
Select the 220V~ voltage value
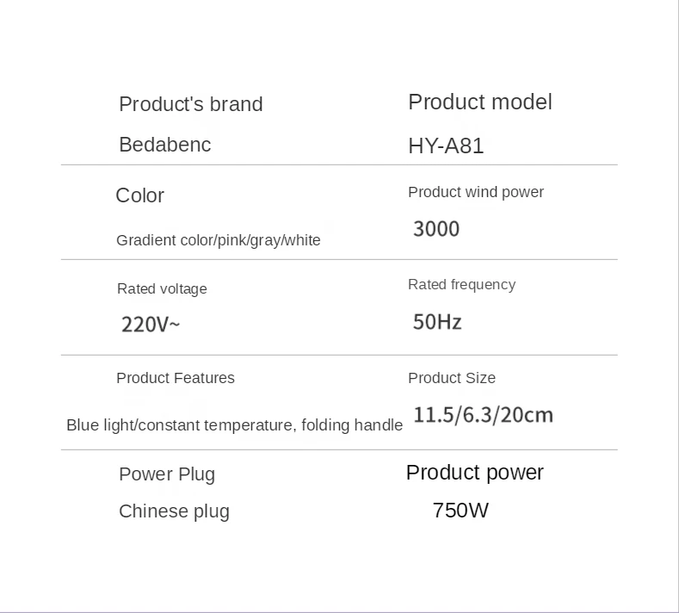[151, 325]
